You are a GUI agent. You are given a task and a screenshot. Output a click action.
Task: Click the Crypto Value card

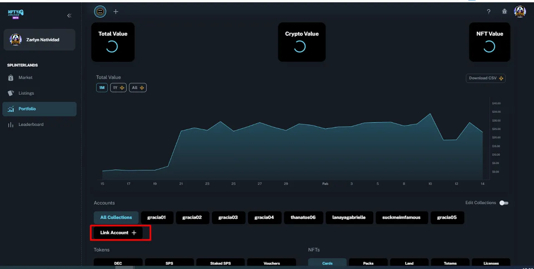coord(302,42)
